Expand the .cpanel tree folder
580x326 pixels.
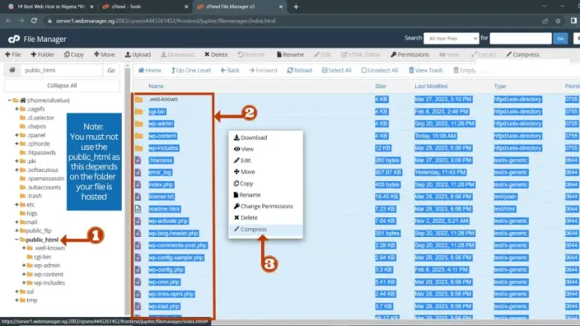pyautogui.click(x=16, y=135)
